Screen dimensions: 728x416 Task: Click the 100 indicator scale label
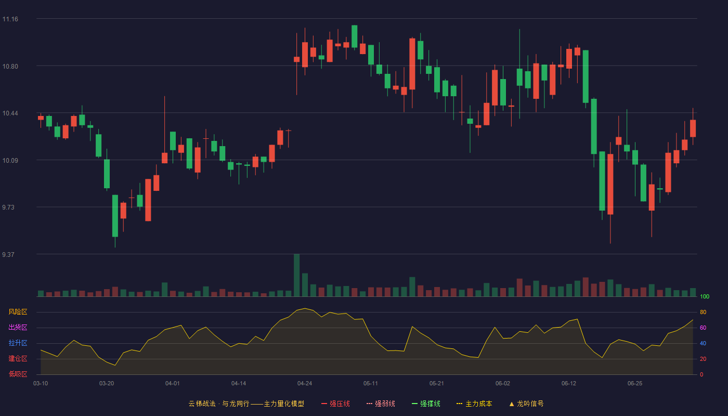tap(705, 296)
